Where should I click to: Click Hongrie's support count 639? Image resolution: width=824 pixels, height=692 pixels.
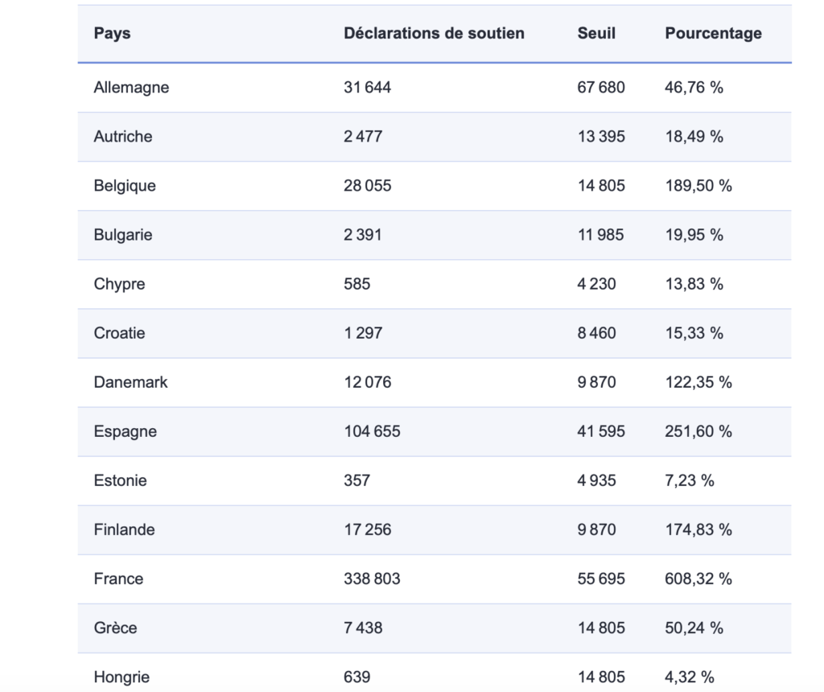click(357, 677)
